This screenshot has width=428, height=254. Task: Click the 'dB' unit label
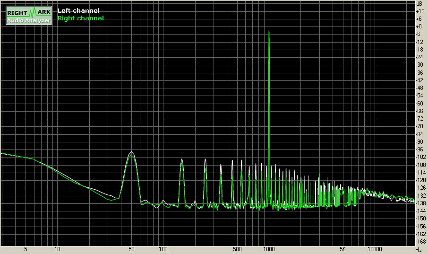419,4
